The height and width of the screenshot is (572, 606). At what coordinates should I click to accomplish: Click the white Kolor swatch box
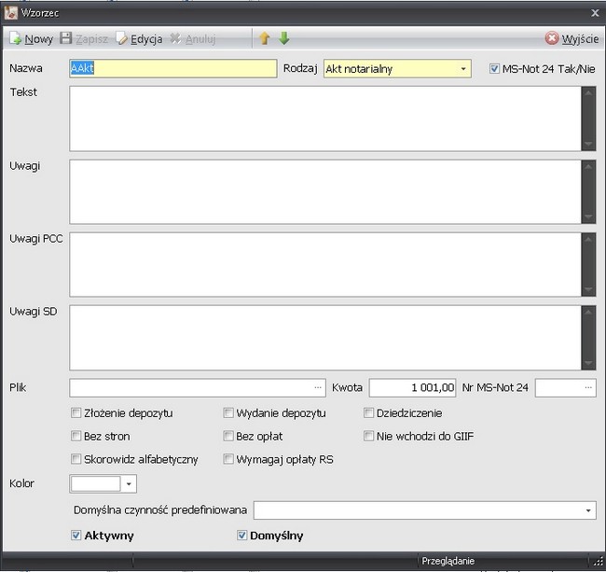[95, 484]
